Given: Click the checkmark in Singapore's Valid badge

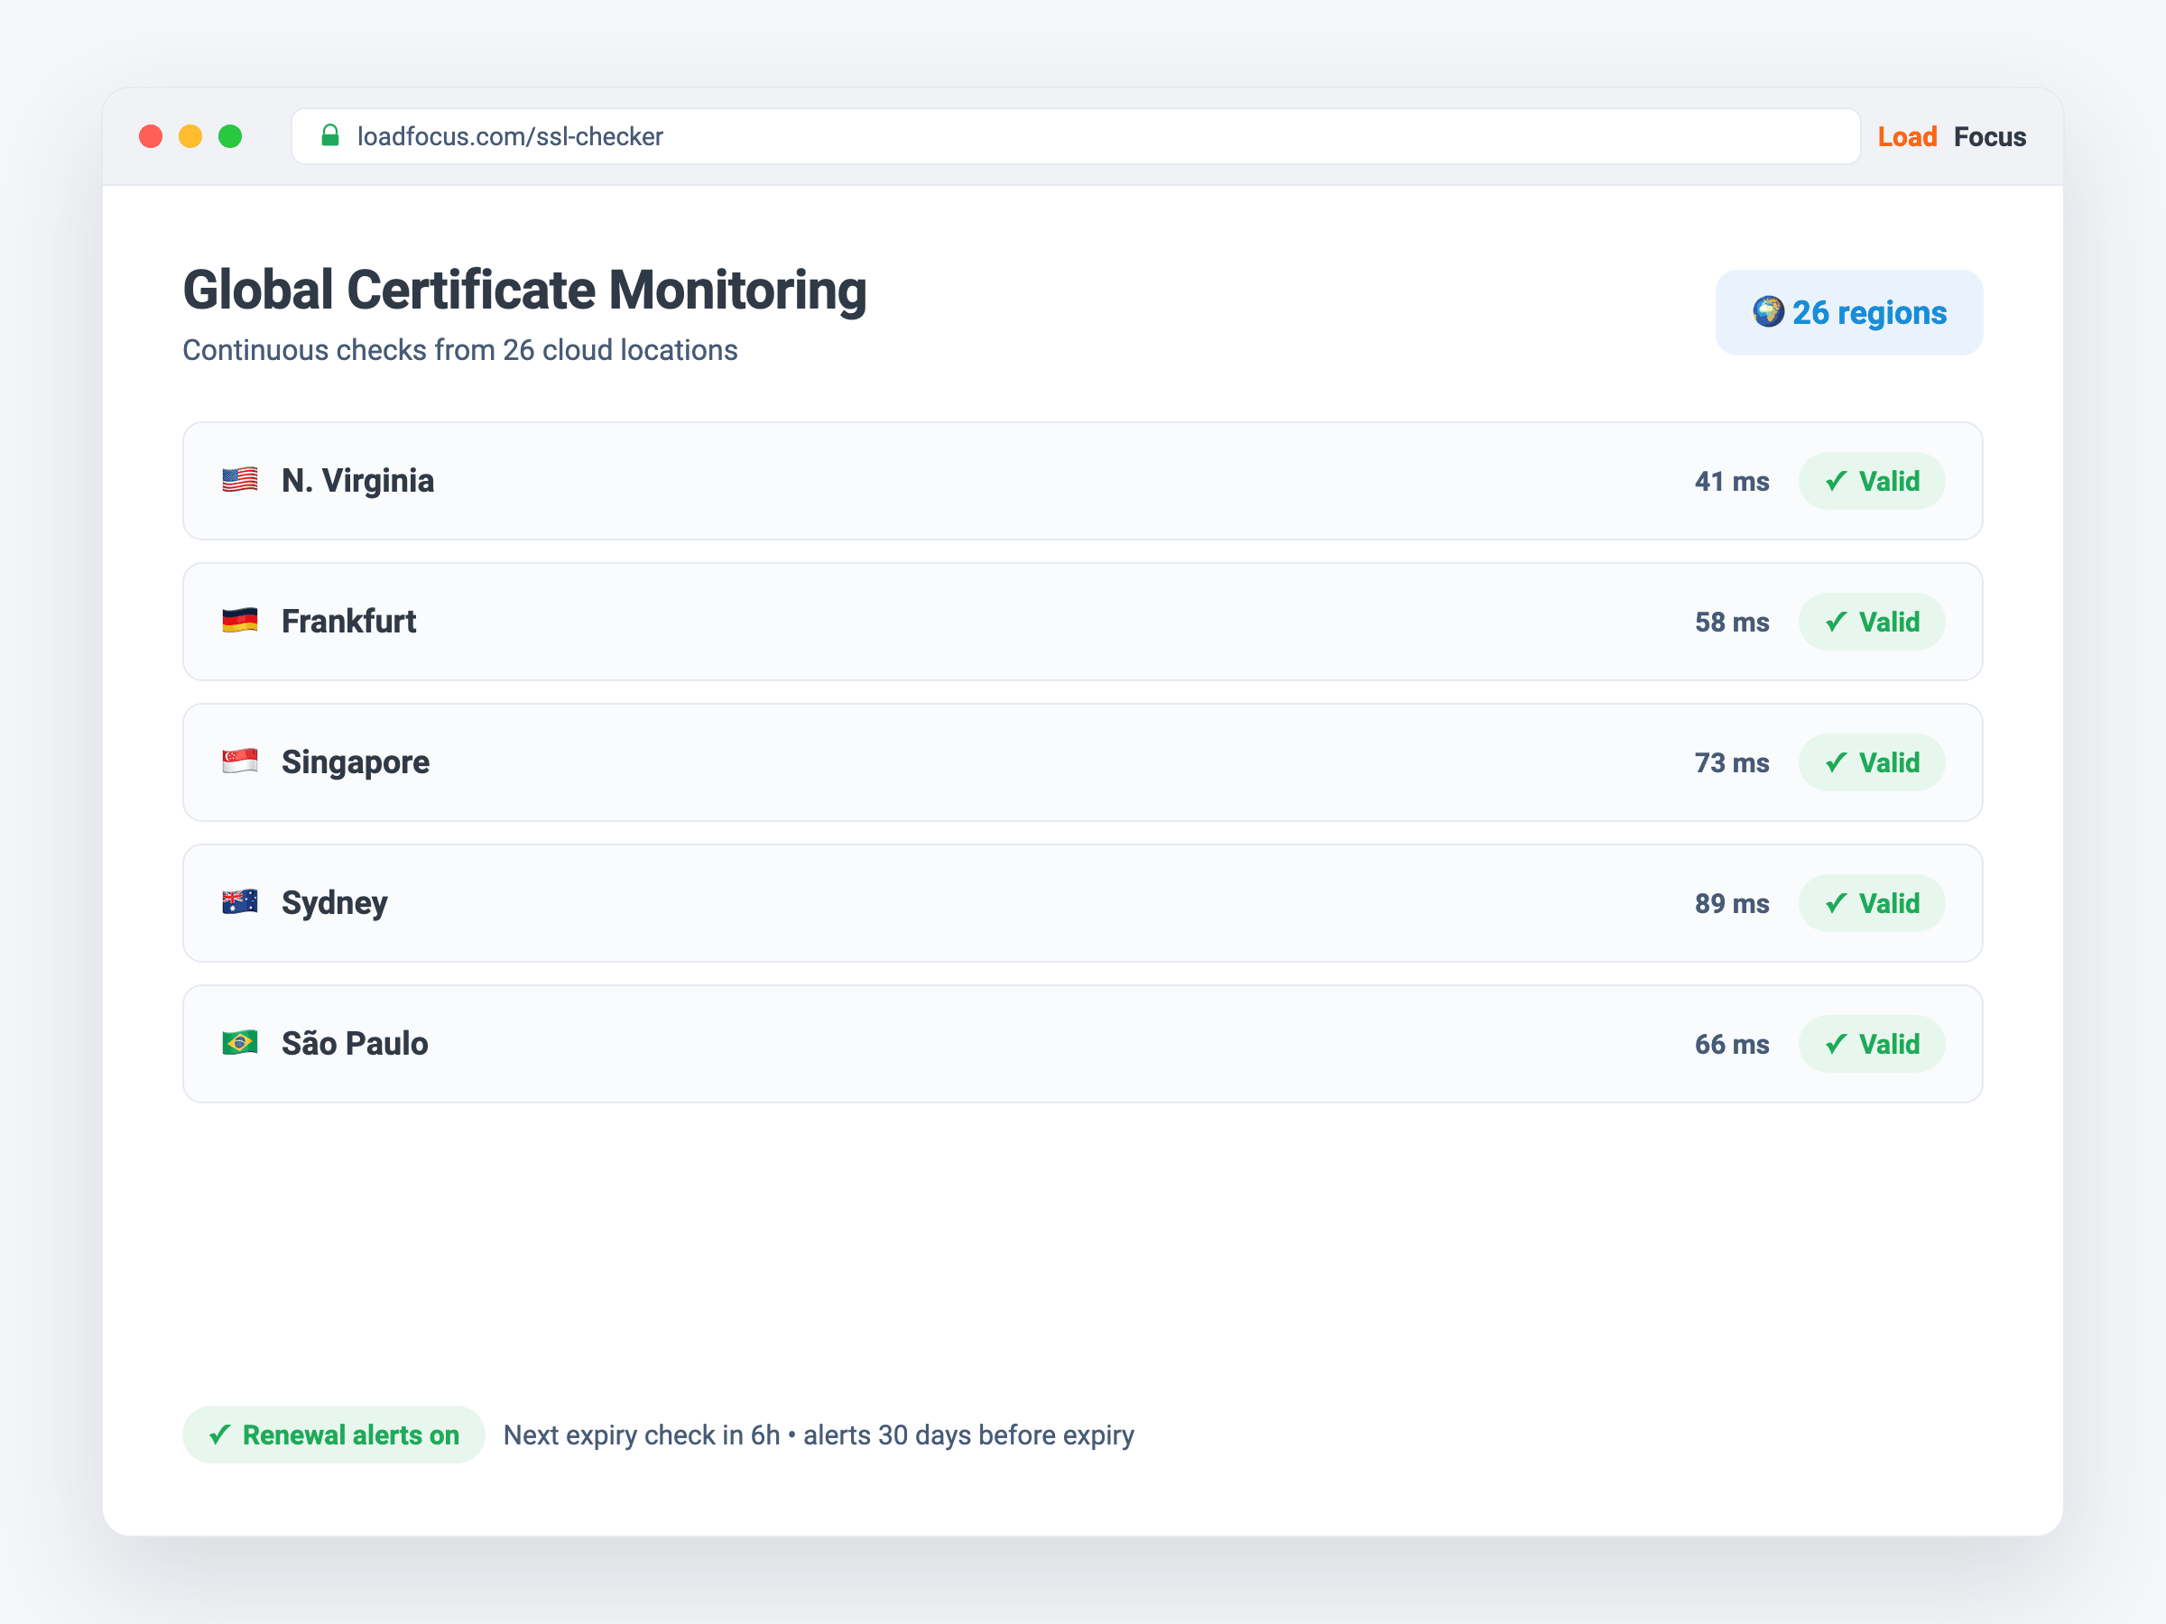Looking at the screenshot, I should 1836,762.
